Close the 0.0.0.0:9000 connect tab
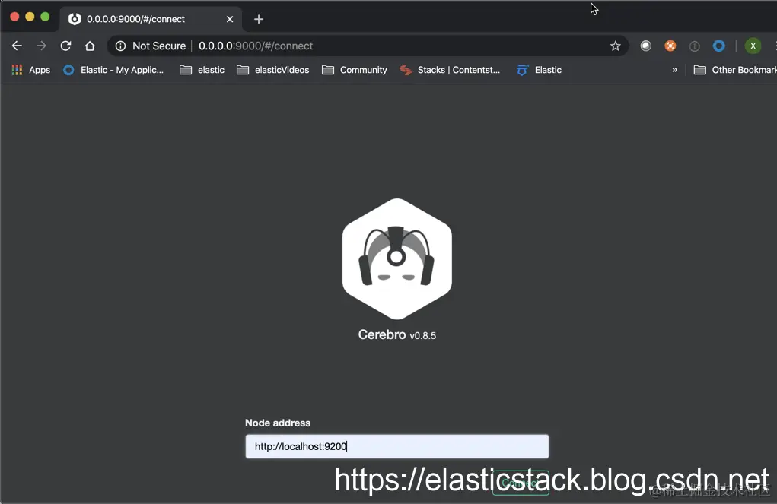 click(x=230, y=19)
